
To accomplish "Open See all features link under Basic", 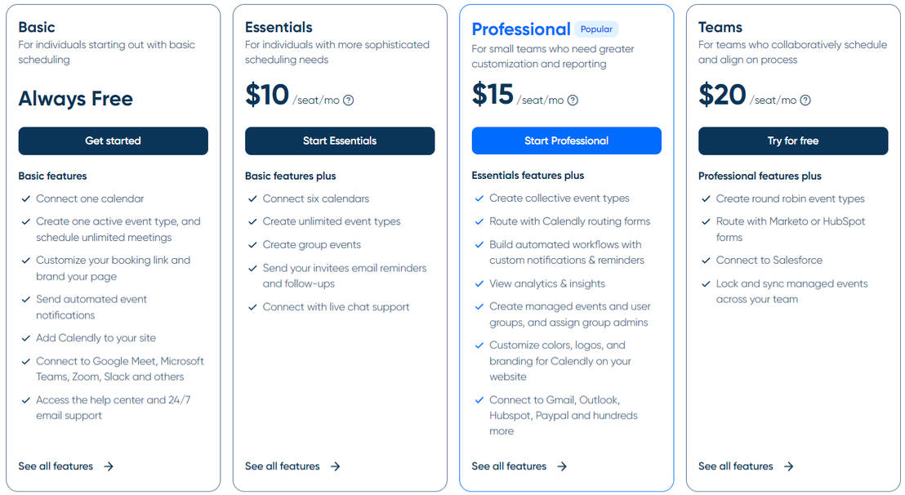I will [x=56, y=466].
